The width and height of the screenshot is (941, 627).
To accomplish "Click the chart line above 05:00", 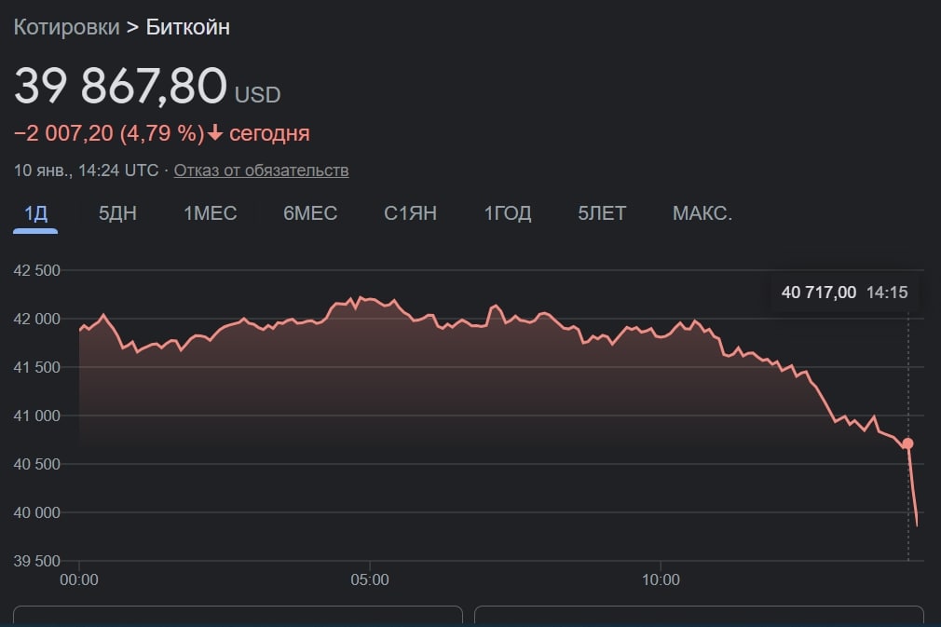I will [x=370, y=299].
